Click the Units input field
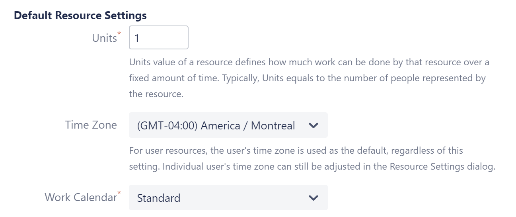Image resolution: width=516 pixels, height=217 pixels. click(x=158, y=38)
